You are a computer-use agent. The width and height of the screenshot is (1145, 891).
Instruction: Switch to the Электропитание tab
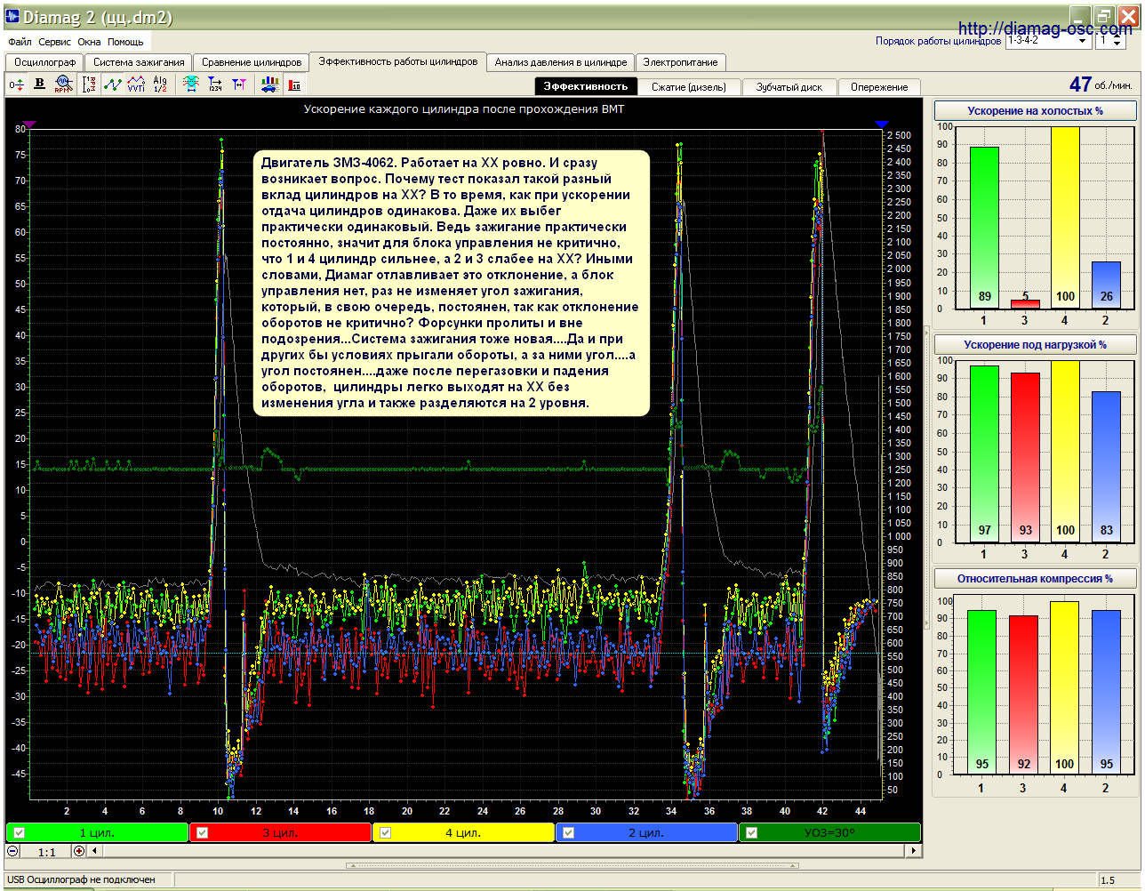point(681,62)
